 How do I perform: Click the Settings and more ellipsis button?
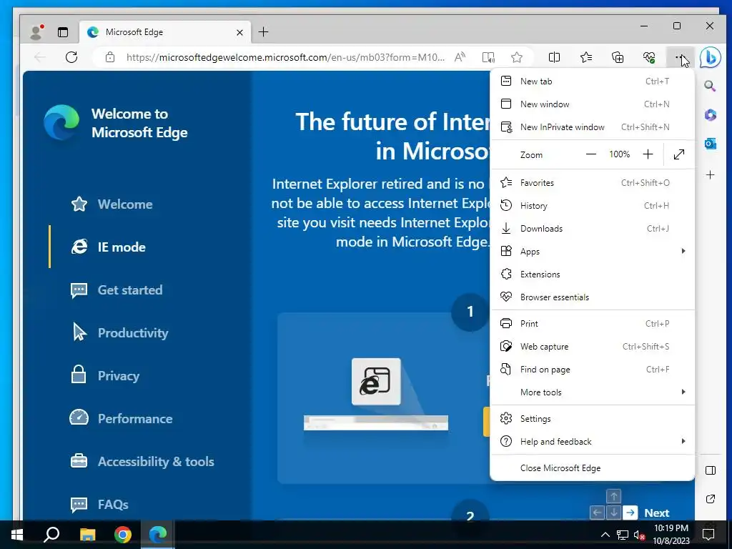[681, 57]
